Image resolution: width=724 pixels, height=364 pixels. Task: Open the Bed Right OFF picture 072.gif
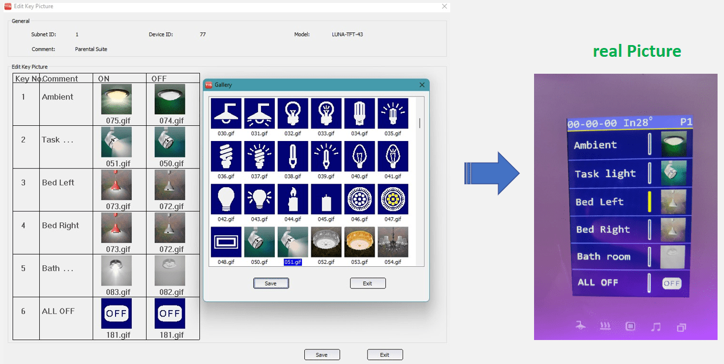[169, 228]
